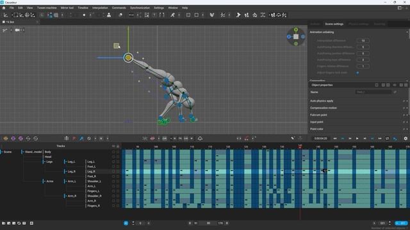This screenshot has height=230, width=410.
Task: Click the timecode display field
Action: coord(320,139)
